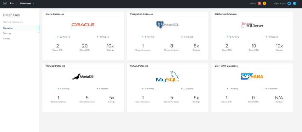Open MariaDB 1 Source Instances
Viewport: 302px width, 132px height.
(59, 99)
